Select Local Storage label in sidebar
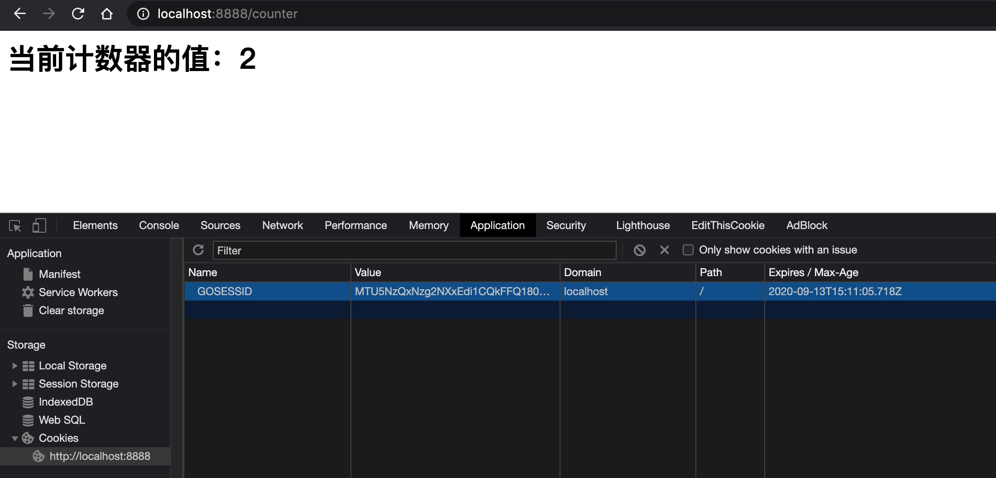996x478 pixels. pos(72,366)
